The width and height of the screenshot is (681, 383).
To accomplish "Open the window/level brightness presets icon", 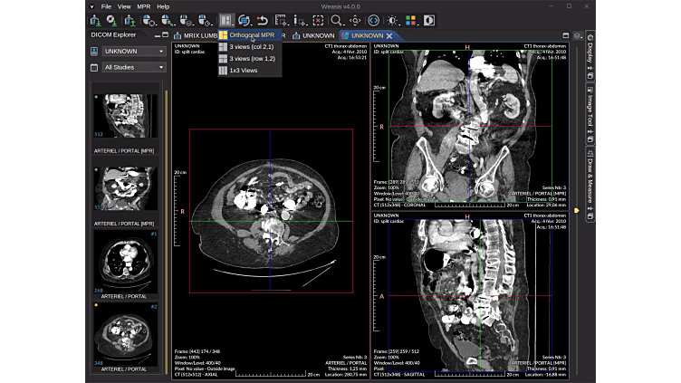I will [x=392, y=21].
